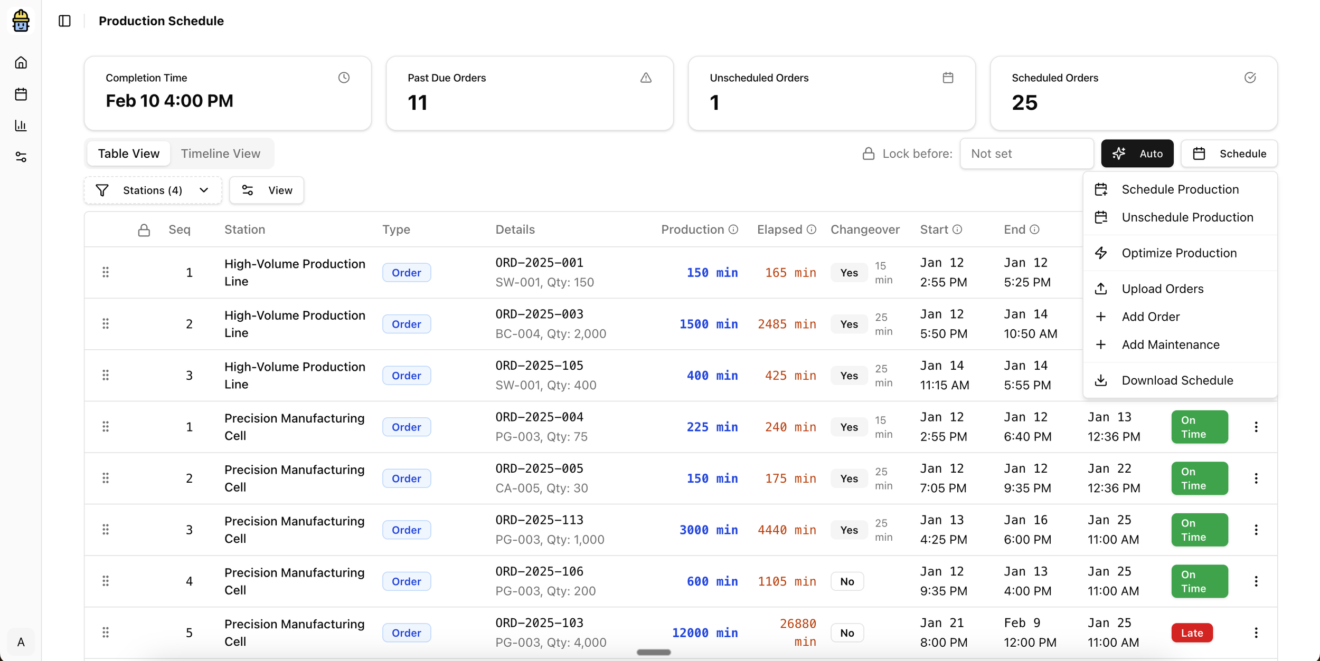The width and height of the screenshot is (1320, 661).
Task: Toggle the Yes changeover badge on ORD-2025-001
Action: point(848,272)
